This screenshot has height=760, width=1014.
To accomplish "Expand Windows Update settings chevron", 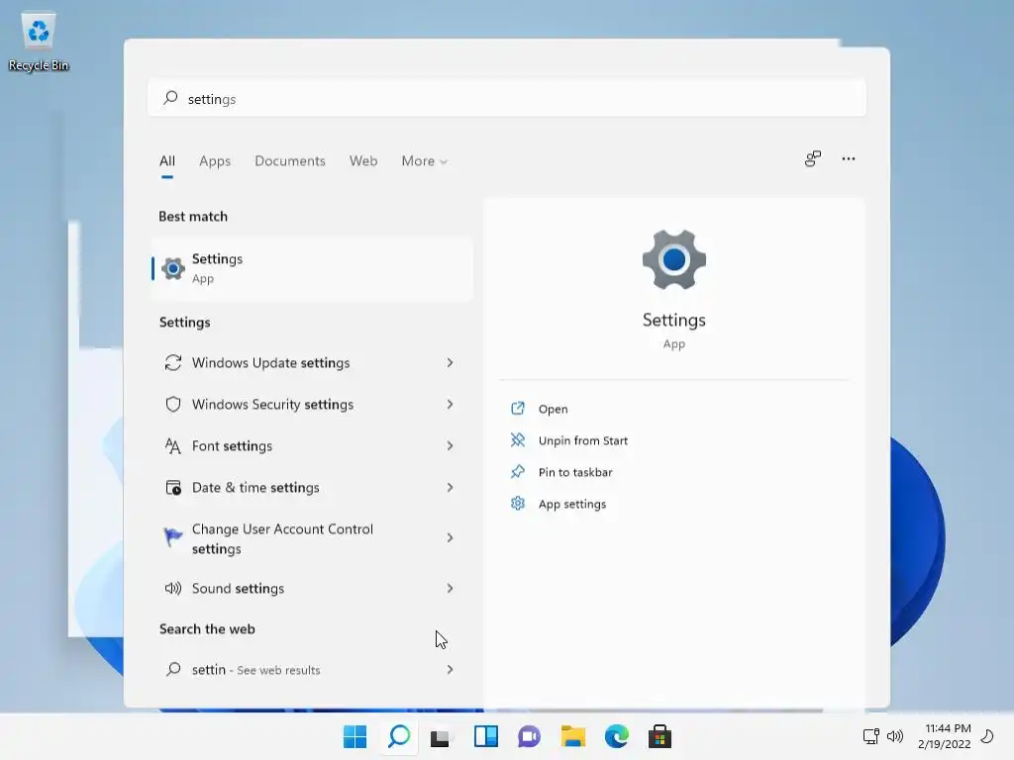I will click(451, 362).
